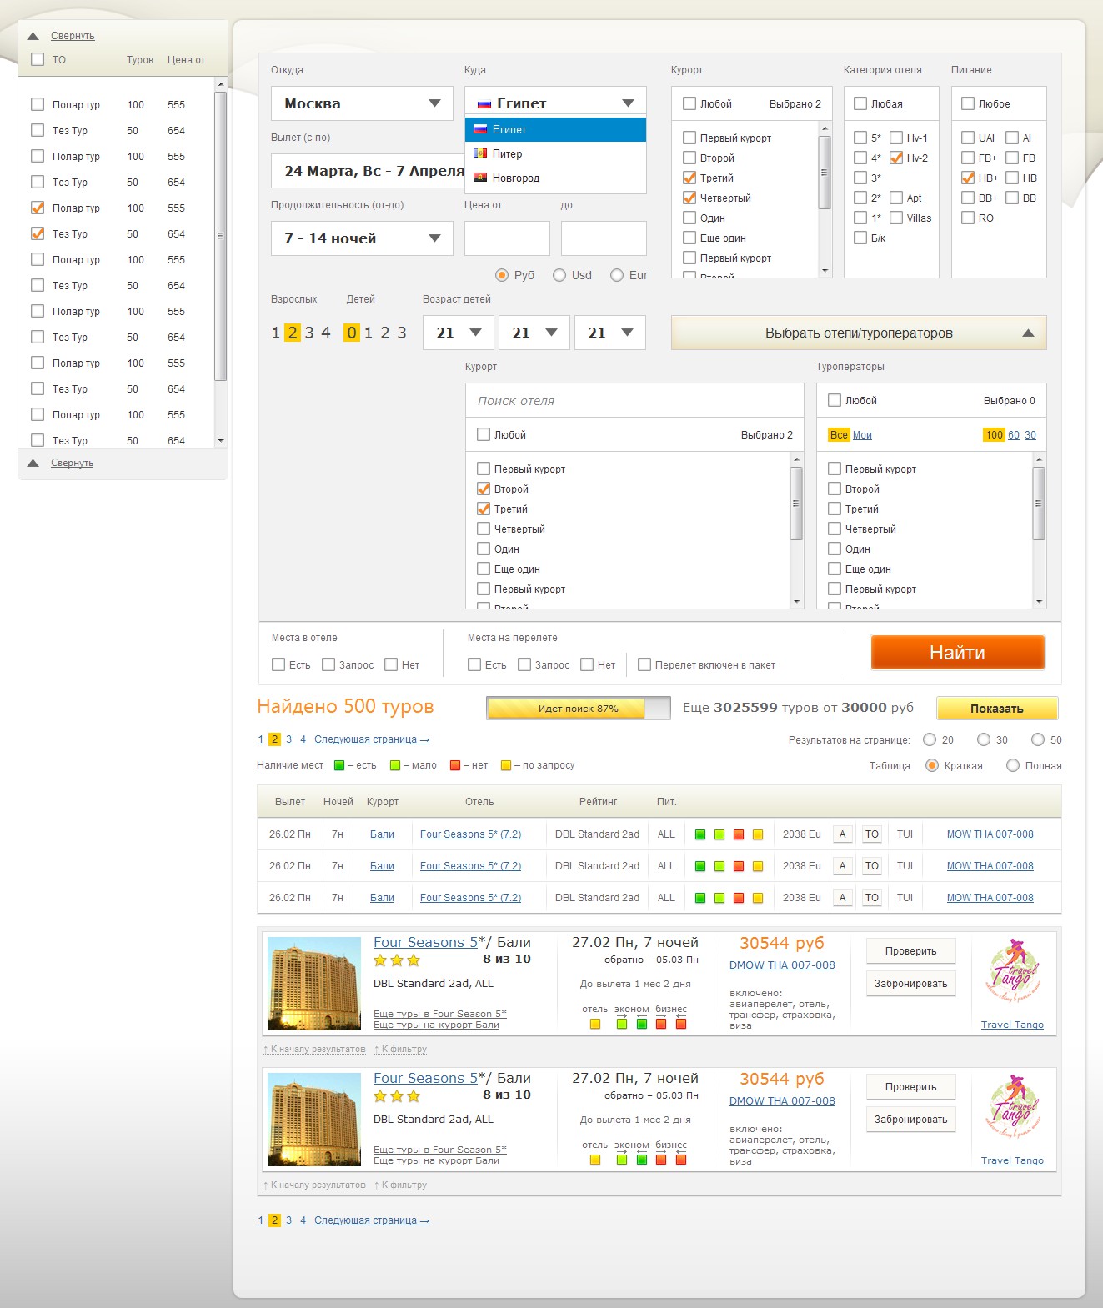Check Любой in Туроператоры panel
The height and width of the screenshot is (1308, 1103).
click(x=835, y=400)
